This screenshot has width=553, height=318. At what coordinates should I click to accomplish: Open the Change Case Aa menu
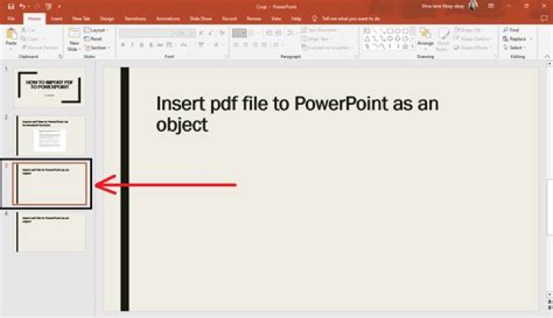click(x=184, y=44)
